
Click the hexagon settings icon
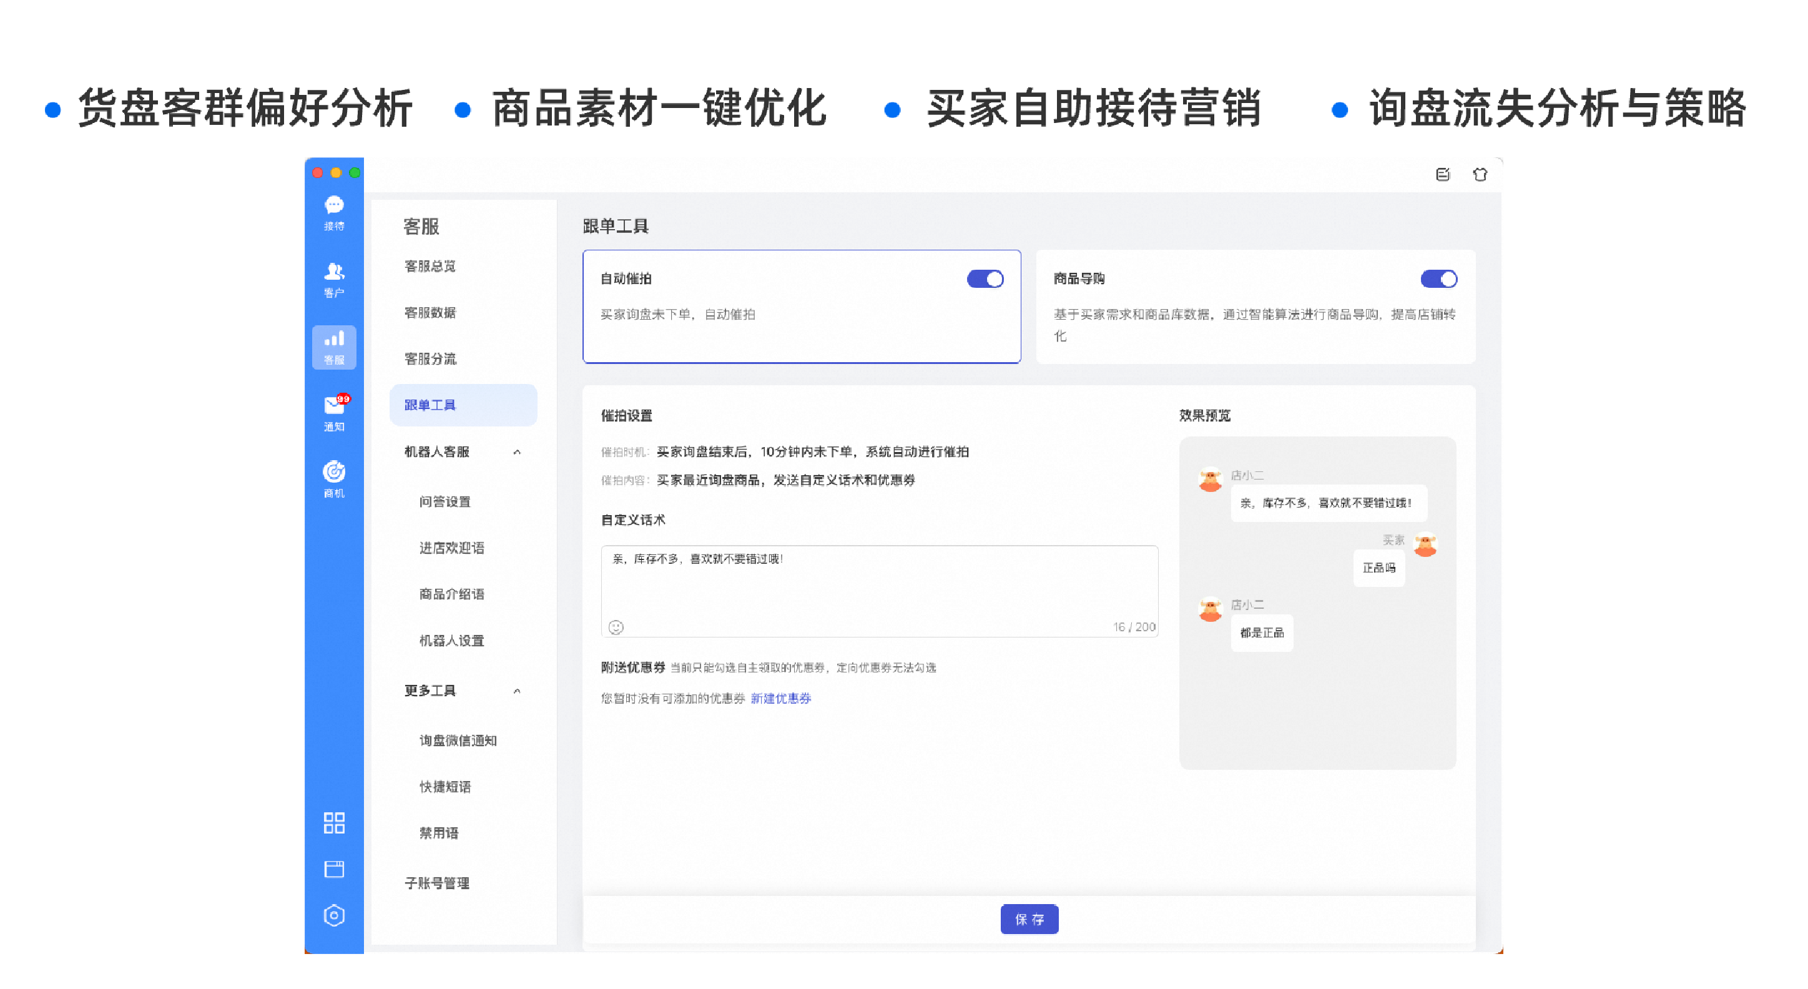(334, 915)
